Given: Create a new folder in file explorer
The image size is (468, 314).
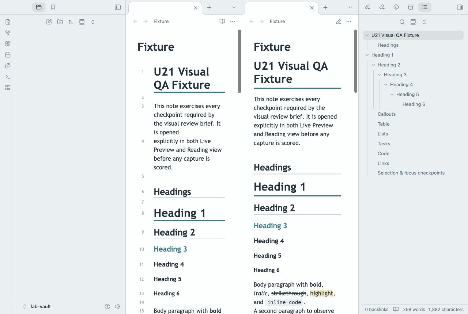Looking at the screenshot, I should (x=60, y=22).
